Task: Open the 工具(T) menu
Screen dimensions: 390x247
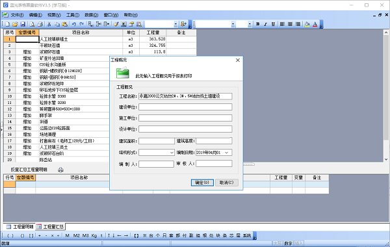Action: click(x=73, y=15)
